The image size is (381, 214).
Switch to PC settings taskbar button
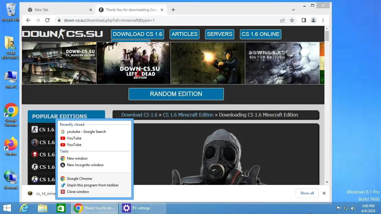coord(143,208)
